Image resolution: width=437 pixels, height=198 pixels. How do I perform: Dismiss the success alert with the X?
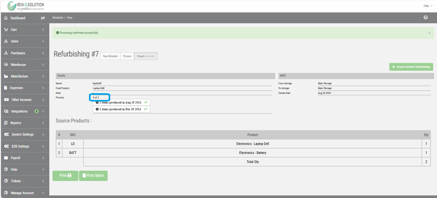click(429, 33)
